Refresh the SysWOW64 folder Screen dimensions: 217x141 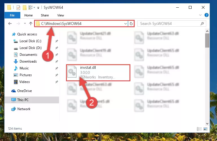[131, 24]
